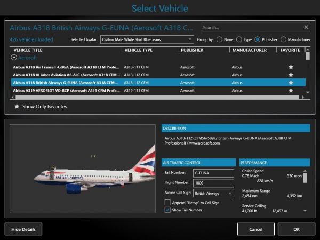Toggle favorite star for Al Jaber Aviation A6-AJC
The image size is (320, 240).
291,75
